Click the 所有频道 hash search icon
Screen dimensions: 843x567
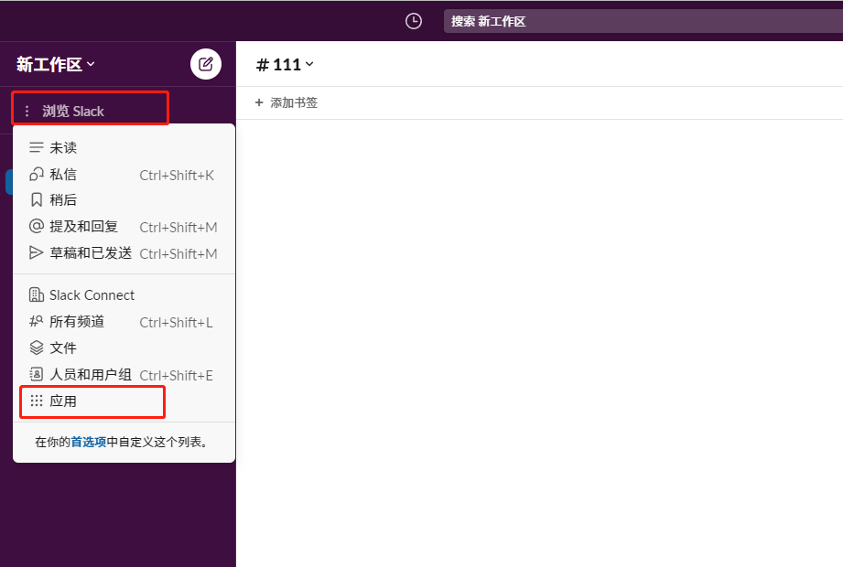[x=36, y=321]
